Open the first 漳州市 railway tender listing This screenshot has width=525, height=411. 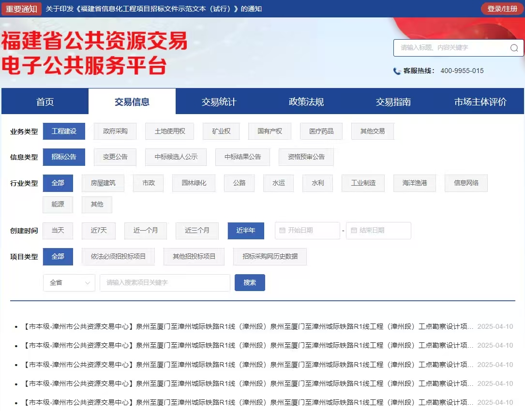[249, 326]
